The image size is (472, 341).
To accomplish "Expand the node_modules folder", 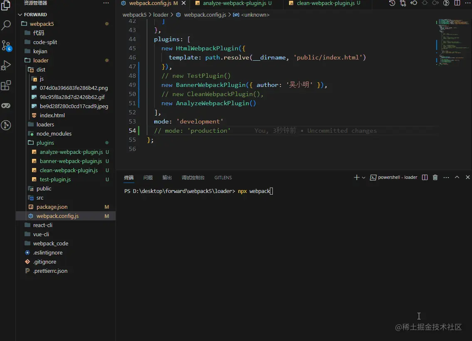I will click(66, 133).
